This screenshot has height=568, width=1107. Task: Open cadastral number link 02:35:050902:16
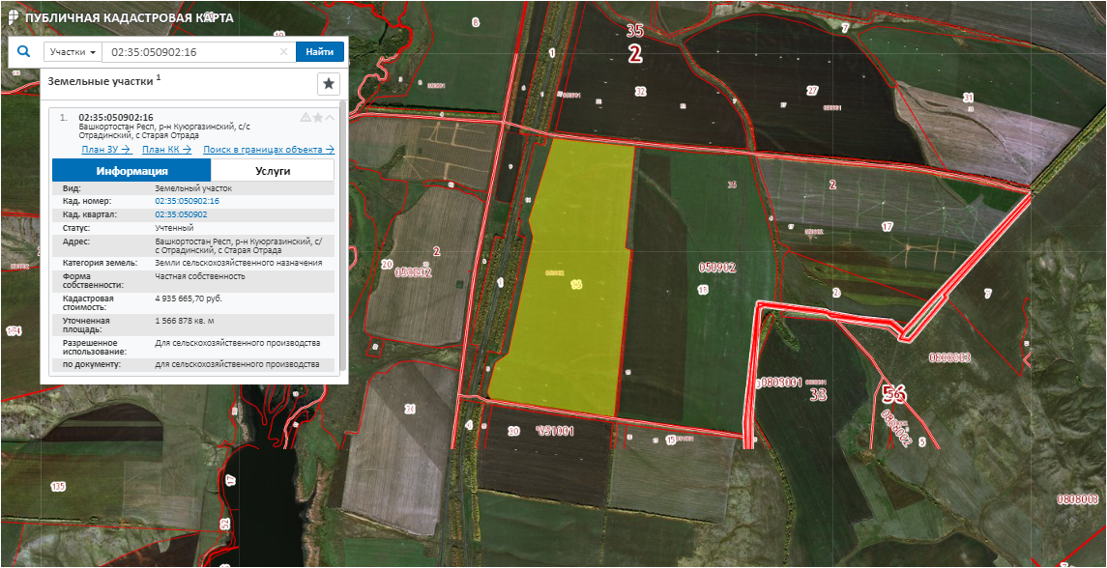tap(187, 201)
